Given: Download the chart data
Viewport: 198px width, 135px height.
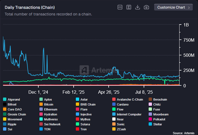Looking at the screenshot, I should click(137, 7).
